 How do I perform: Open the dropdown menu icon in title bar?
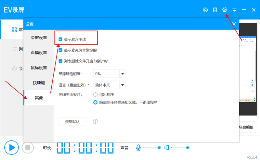click(x=234, y=10)
